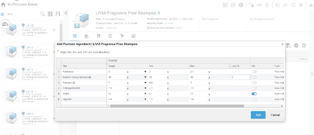This screenshot has height=135, width=314.
Task: Switch the item list to tile view
Action: (x=50, y=14)
